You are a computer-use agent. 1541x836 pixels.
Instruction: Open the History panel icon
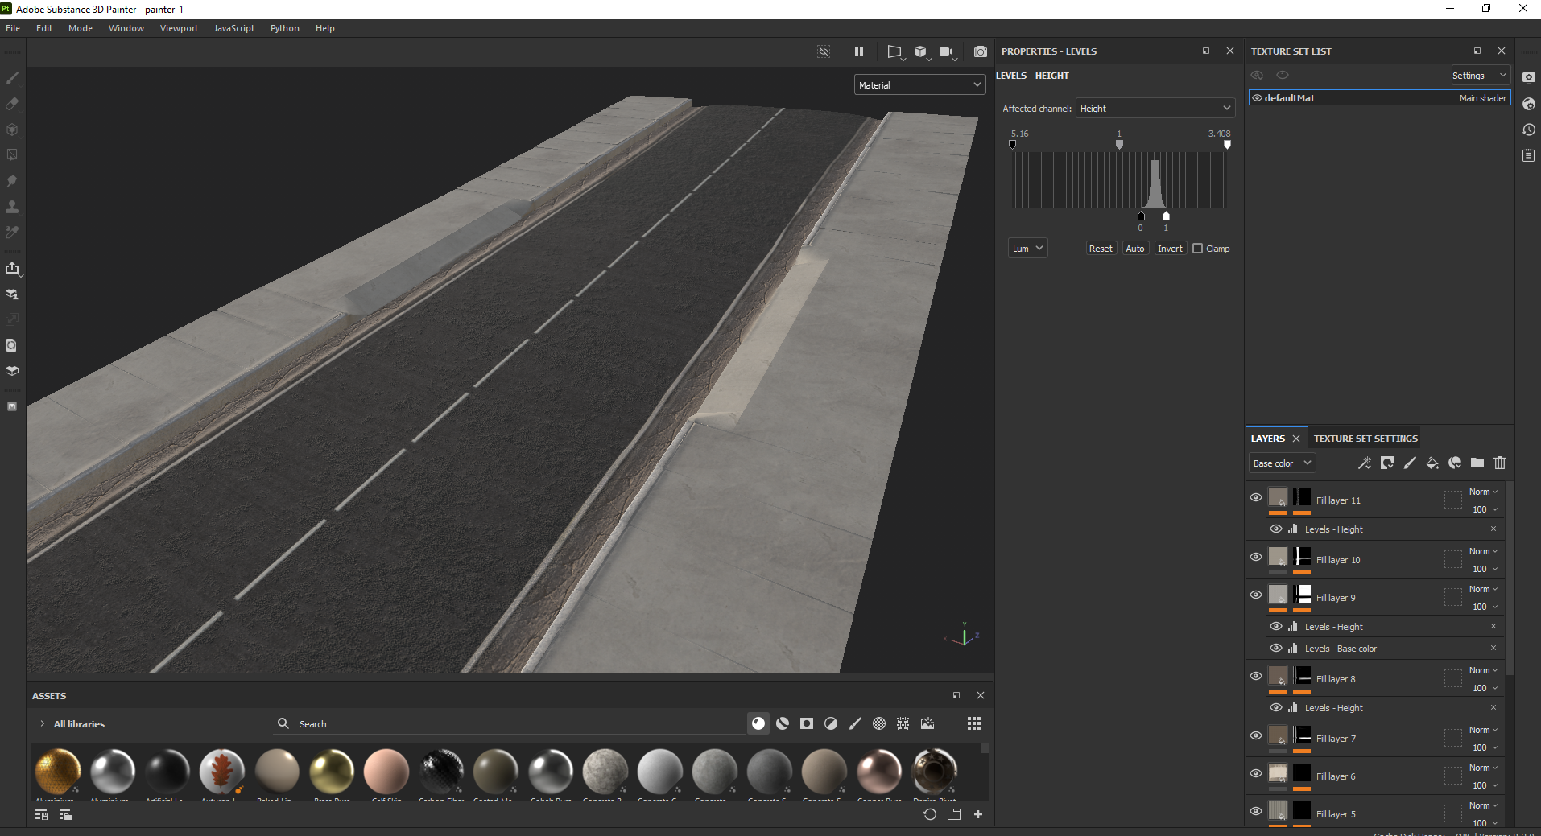(1529, 130)
